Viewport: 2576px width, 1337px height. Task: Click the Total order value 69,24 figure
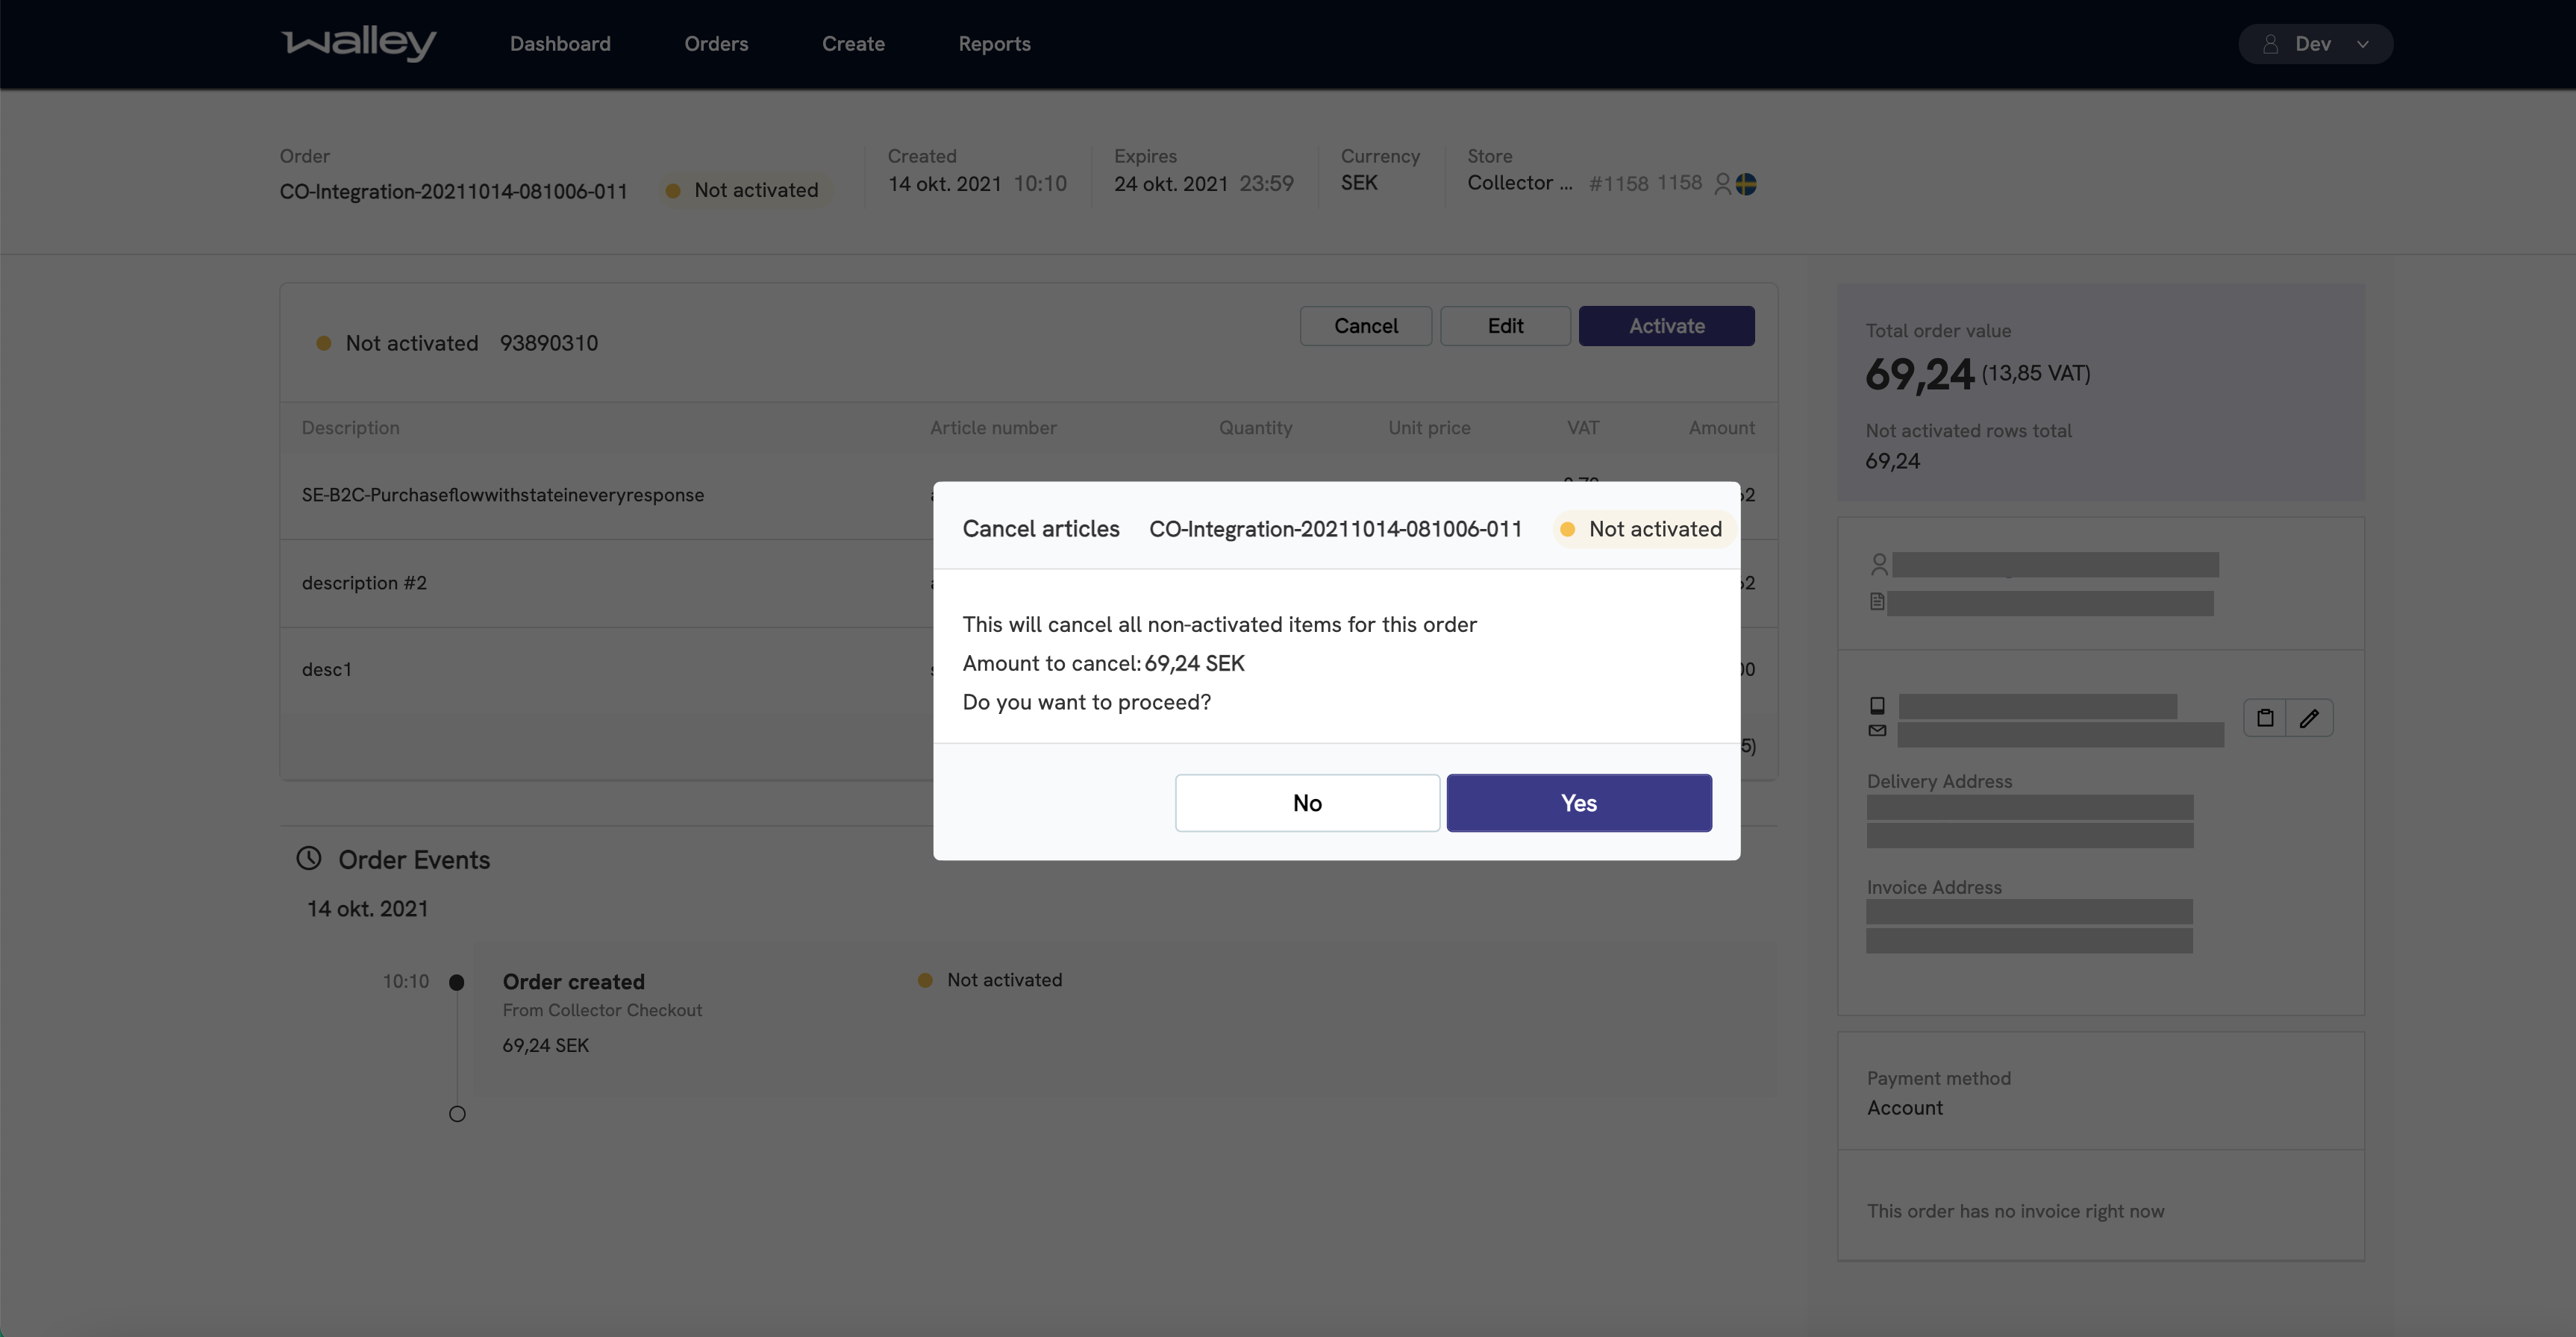(x=1919, y=375)
